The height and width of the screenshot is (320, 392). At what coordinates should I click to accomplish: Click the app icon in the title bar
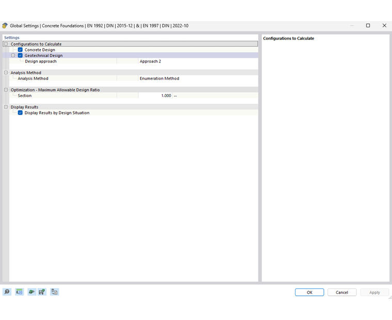pyautogui.click(x=5, y=25)
